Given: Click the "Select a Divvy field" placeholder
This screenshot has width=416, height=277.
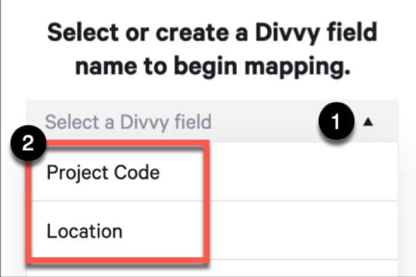Looking at the screenshot, I should (128, 122).
